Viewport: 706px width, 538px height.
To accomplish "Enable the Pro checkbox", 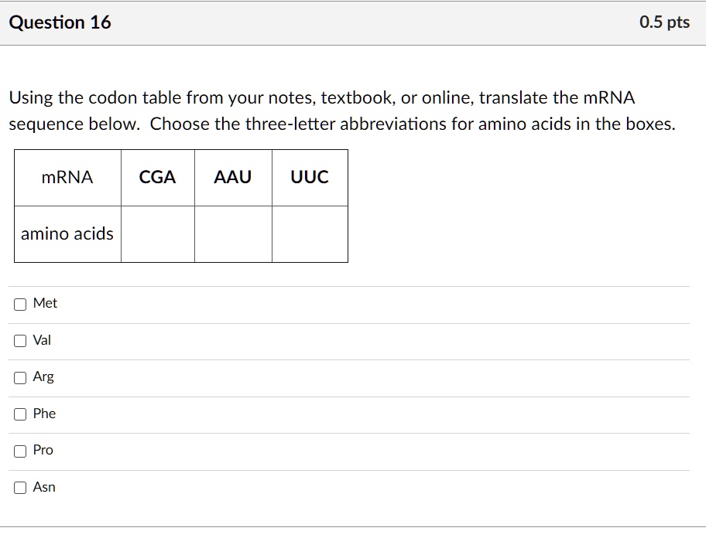I will pyautogui.click(x=19, y=450).
